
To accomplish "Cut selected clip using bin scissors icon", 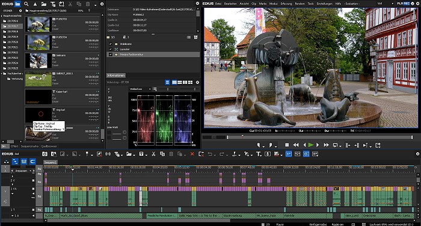I will click(70, 4).
